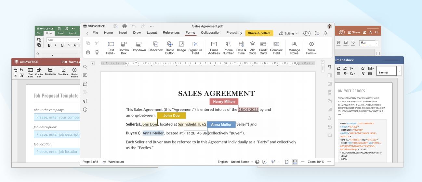Add a Radio Button field
Viewport: 422px width, 182px height.
coord(170,48)
